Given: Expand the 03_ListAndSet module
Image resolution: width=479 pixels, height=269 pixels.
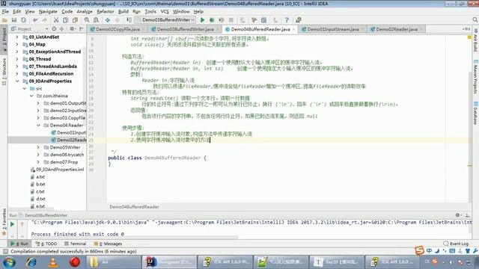Looking at the screenshot, I should [x=17, y=37].
